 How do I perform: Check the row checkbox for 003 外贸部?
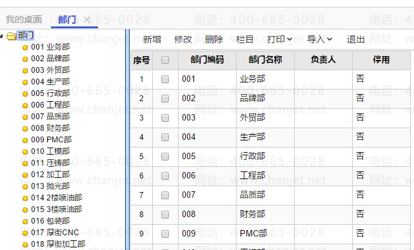pyautogui.click(x=165, y=118)
